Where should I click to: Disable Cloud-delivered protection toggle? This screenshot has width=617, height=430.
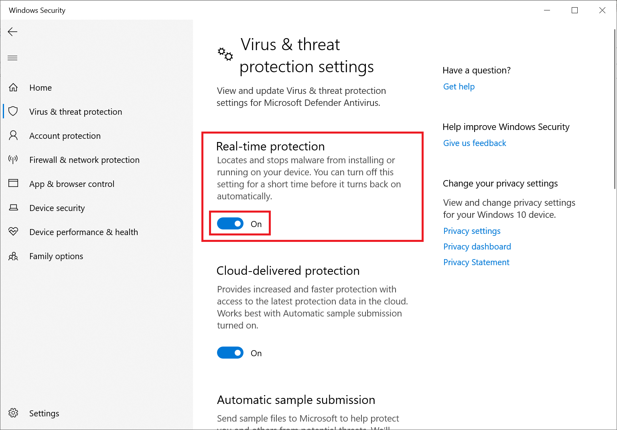pos(230,353)
